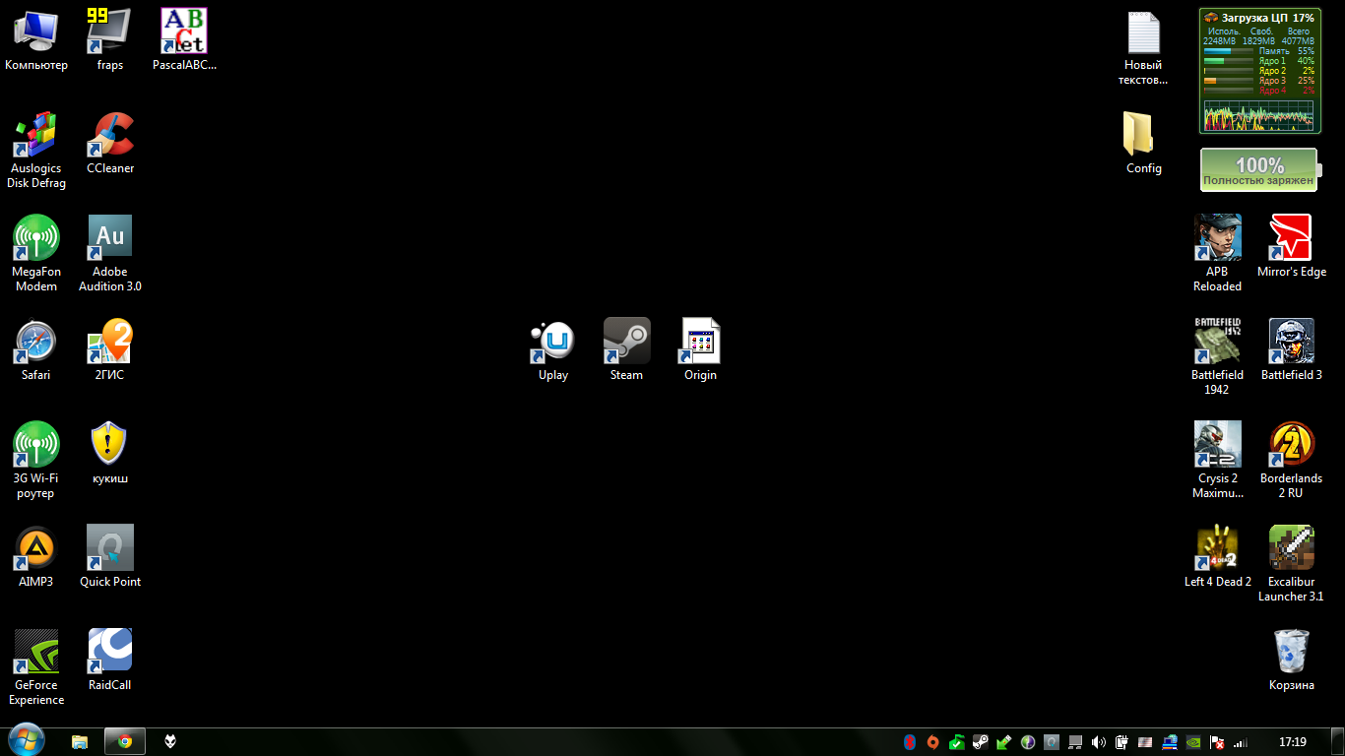Viewport: 1345px width, 756px height.
Task: Click the Excalibur Launcher 3.1 shortcut
Action: [x=1292, y=563]
